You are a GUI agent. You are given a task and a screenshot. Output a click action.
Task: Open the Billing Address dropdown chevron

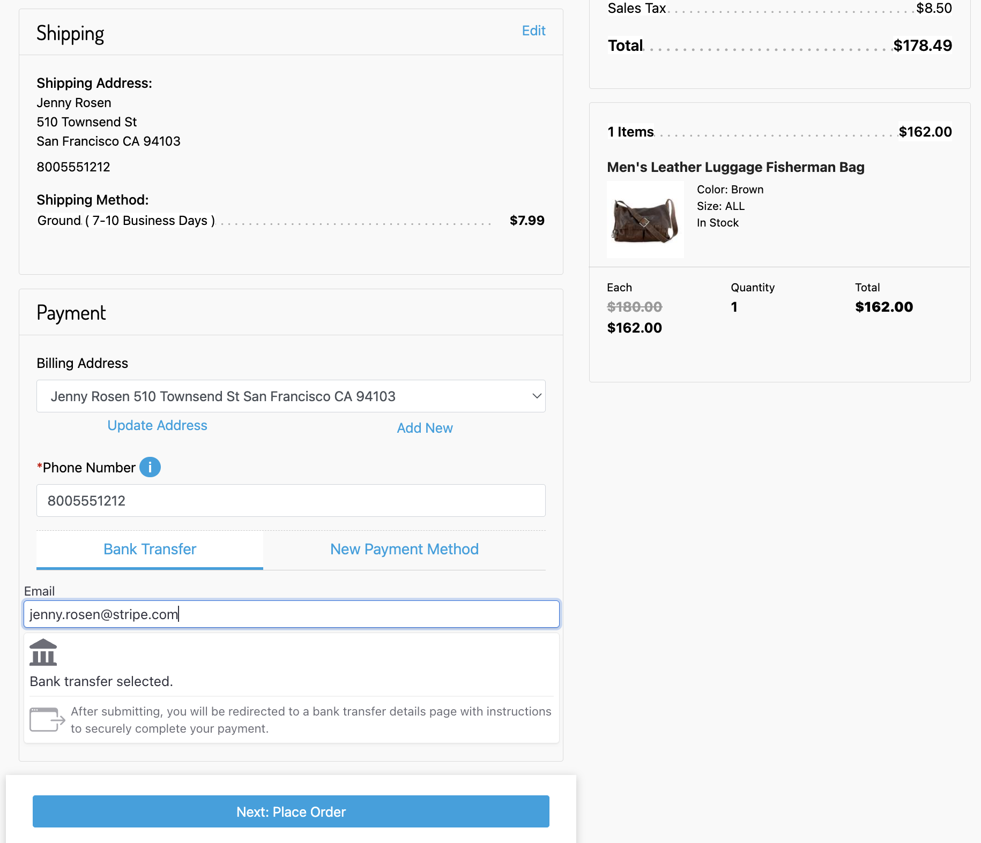click(537, 396)
